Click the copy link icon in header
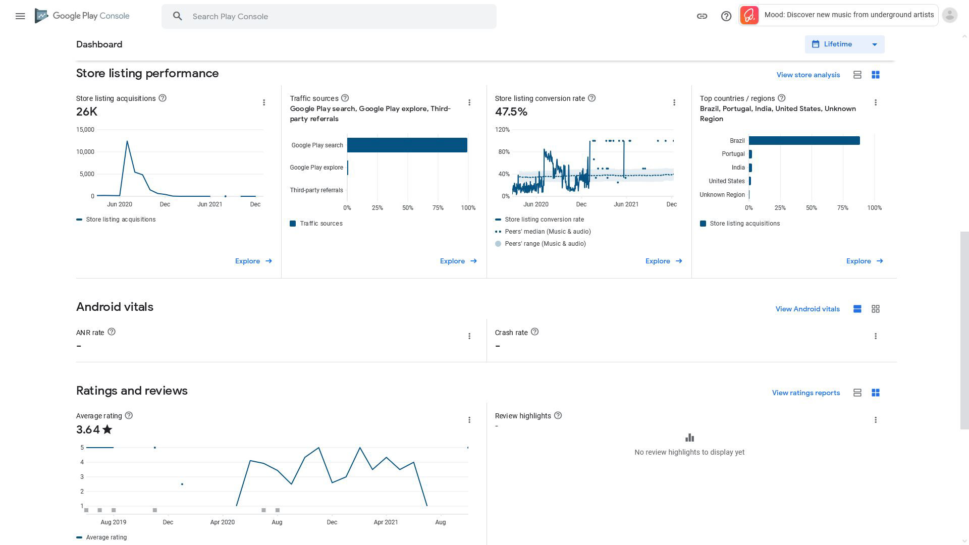969x545 pixels. [702, 16]
